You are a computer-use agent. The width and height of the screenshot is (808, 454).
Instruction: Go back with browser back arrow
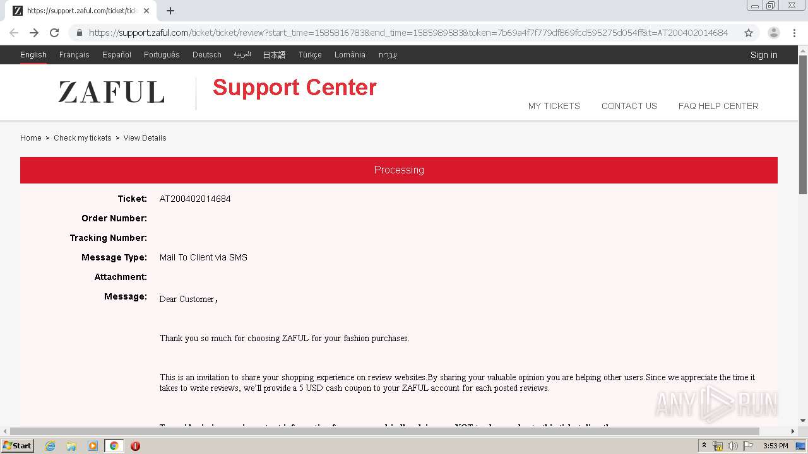pos(14,33)
